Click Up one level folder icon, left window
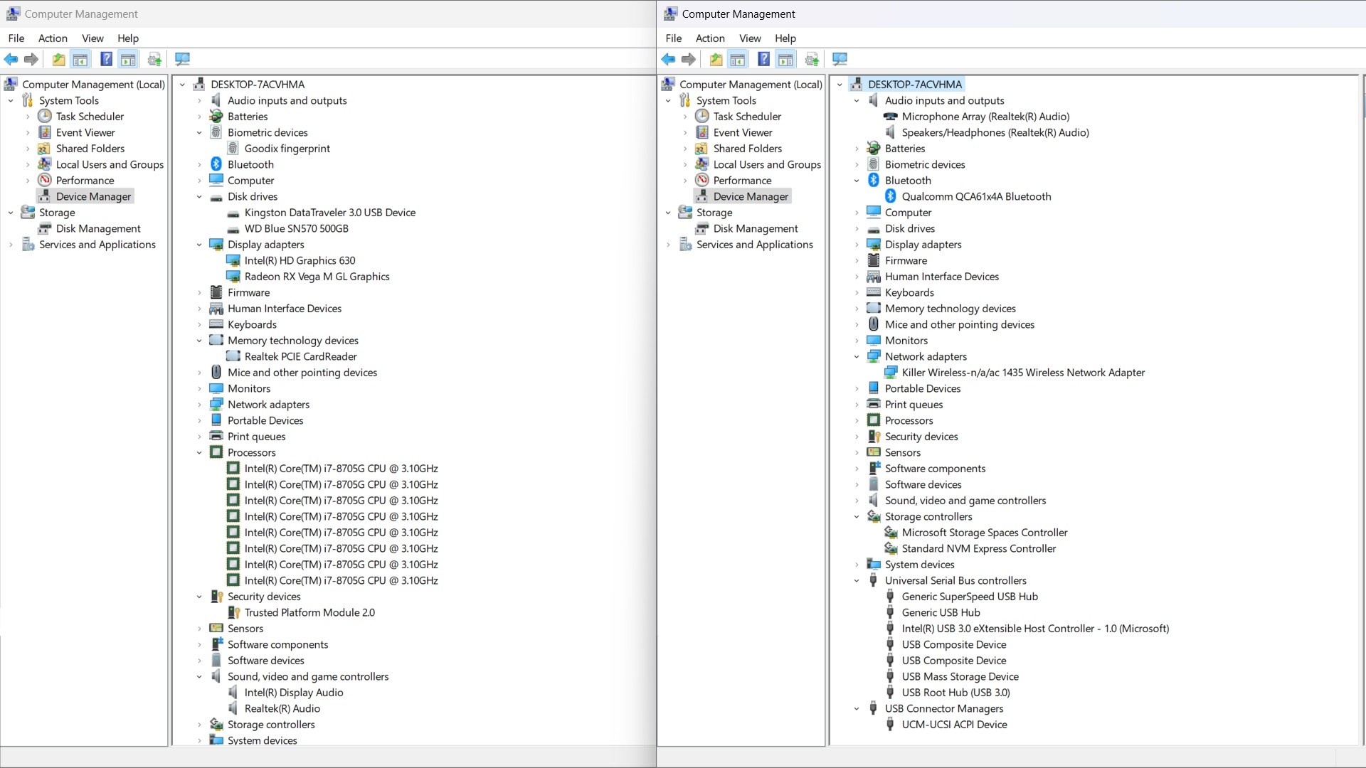 (58, 60)
